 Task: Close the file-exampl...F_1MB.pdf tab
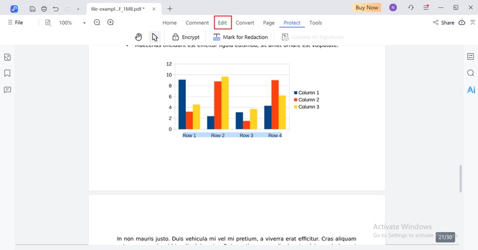pyautogui.click(x=154, y=9)
